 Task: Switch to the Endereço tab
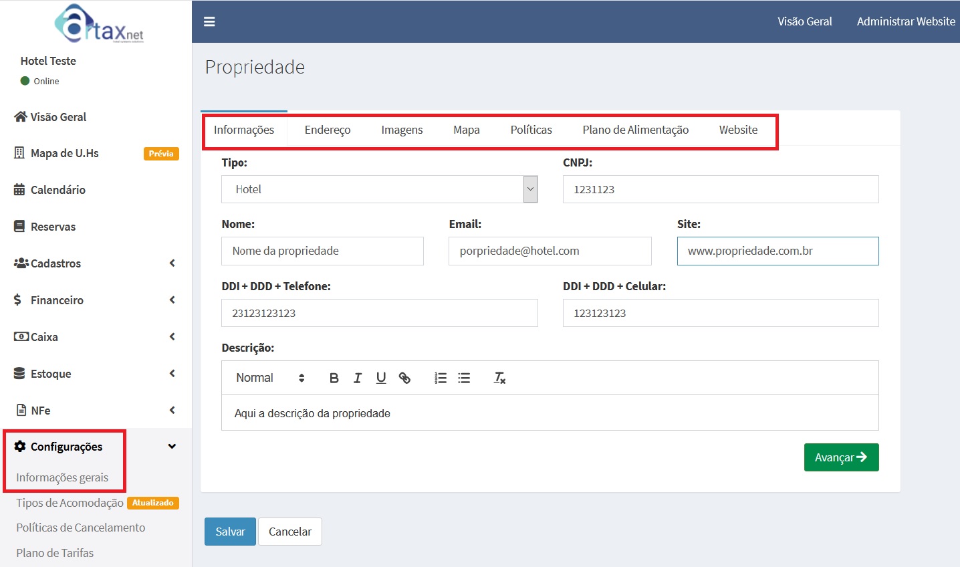[328, 130]
